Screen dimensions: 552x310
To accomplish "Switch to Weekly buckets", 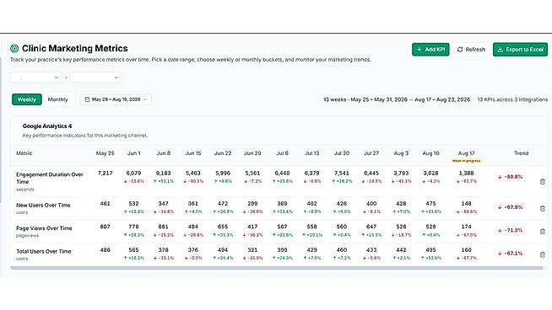I will coord(27,99).
